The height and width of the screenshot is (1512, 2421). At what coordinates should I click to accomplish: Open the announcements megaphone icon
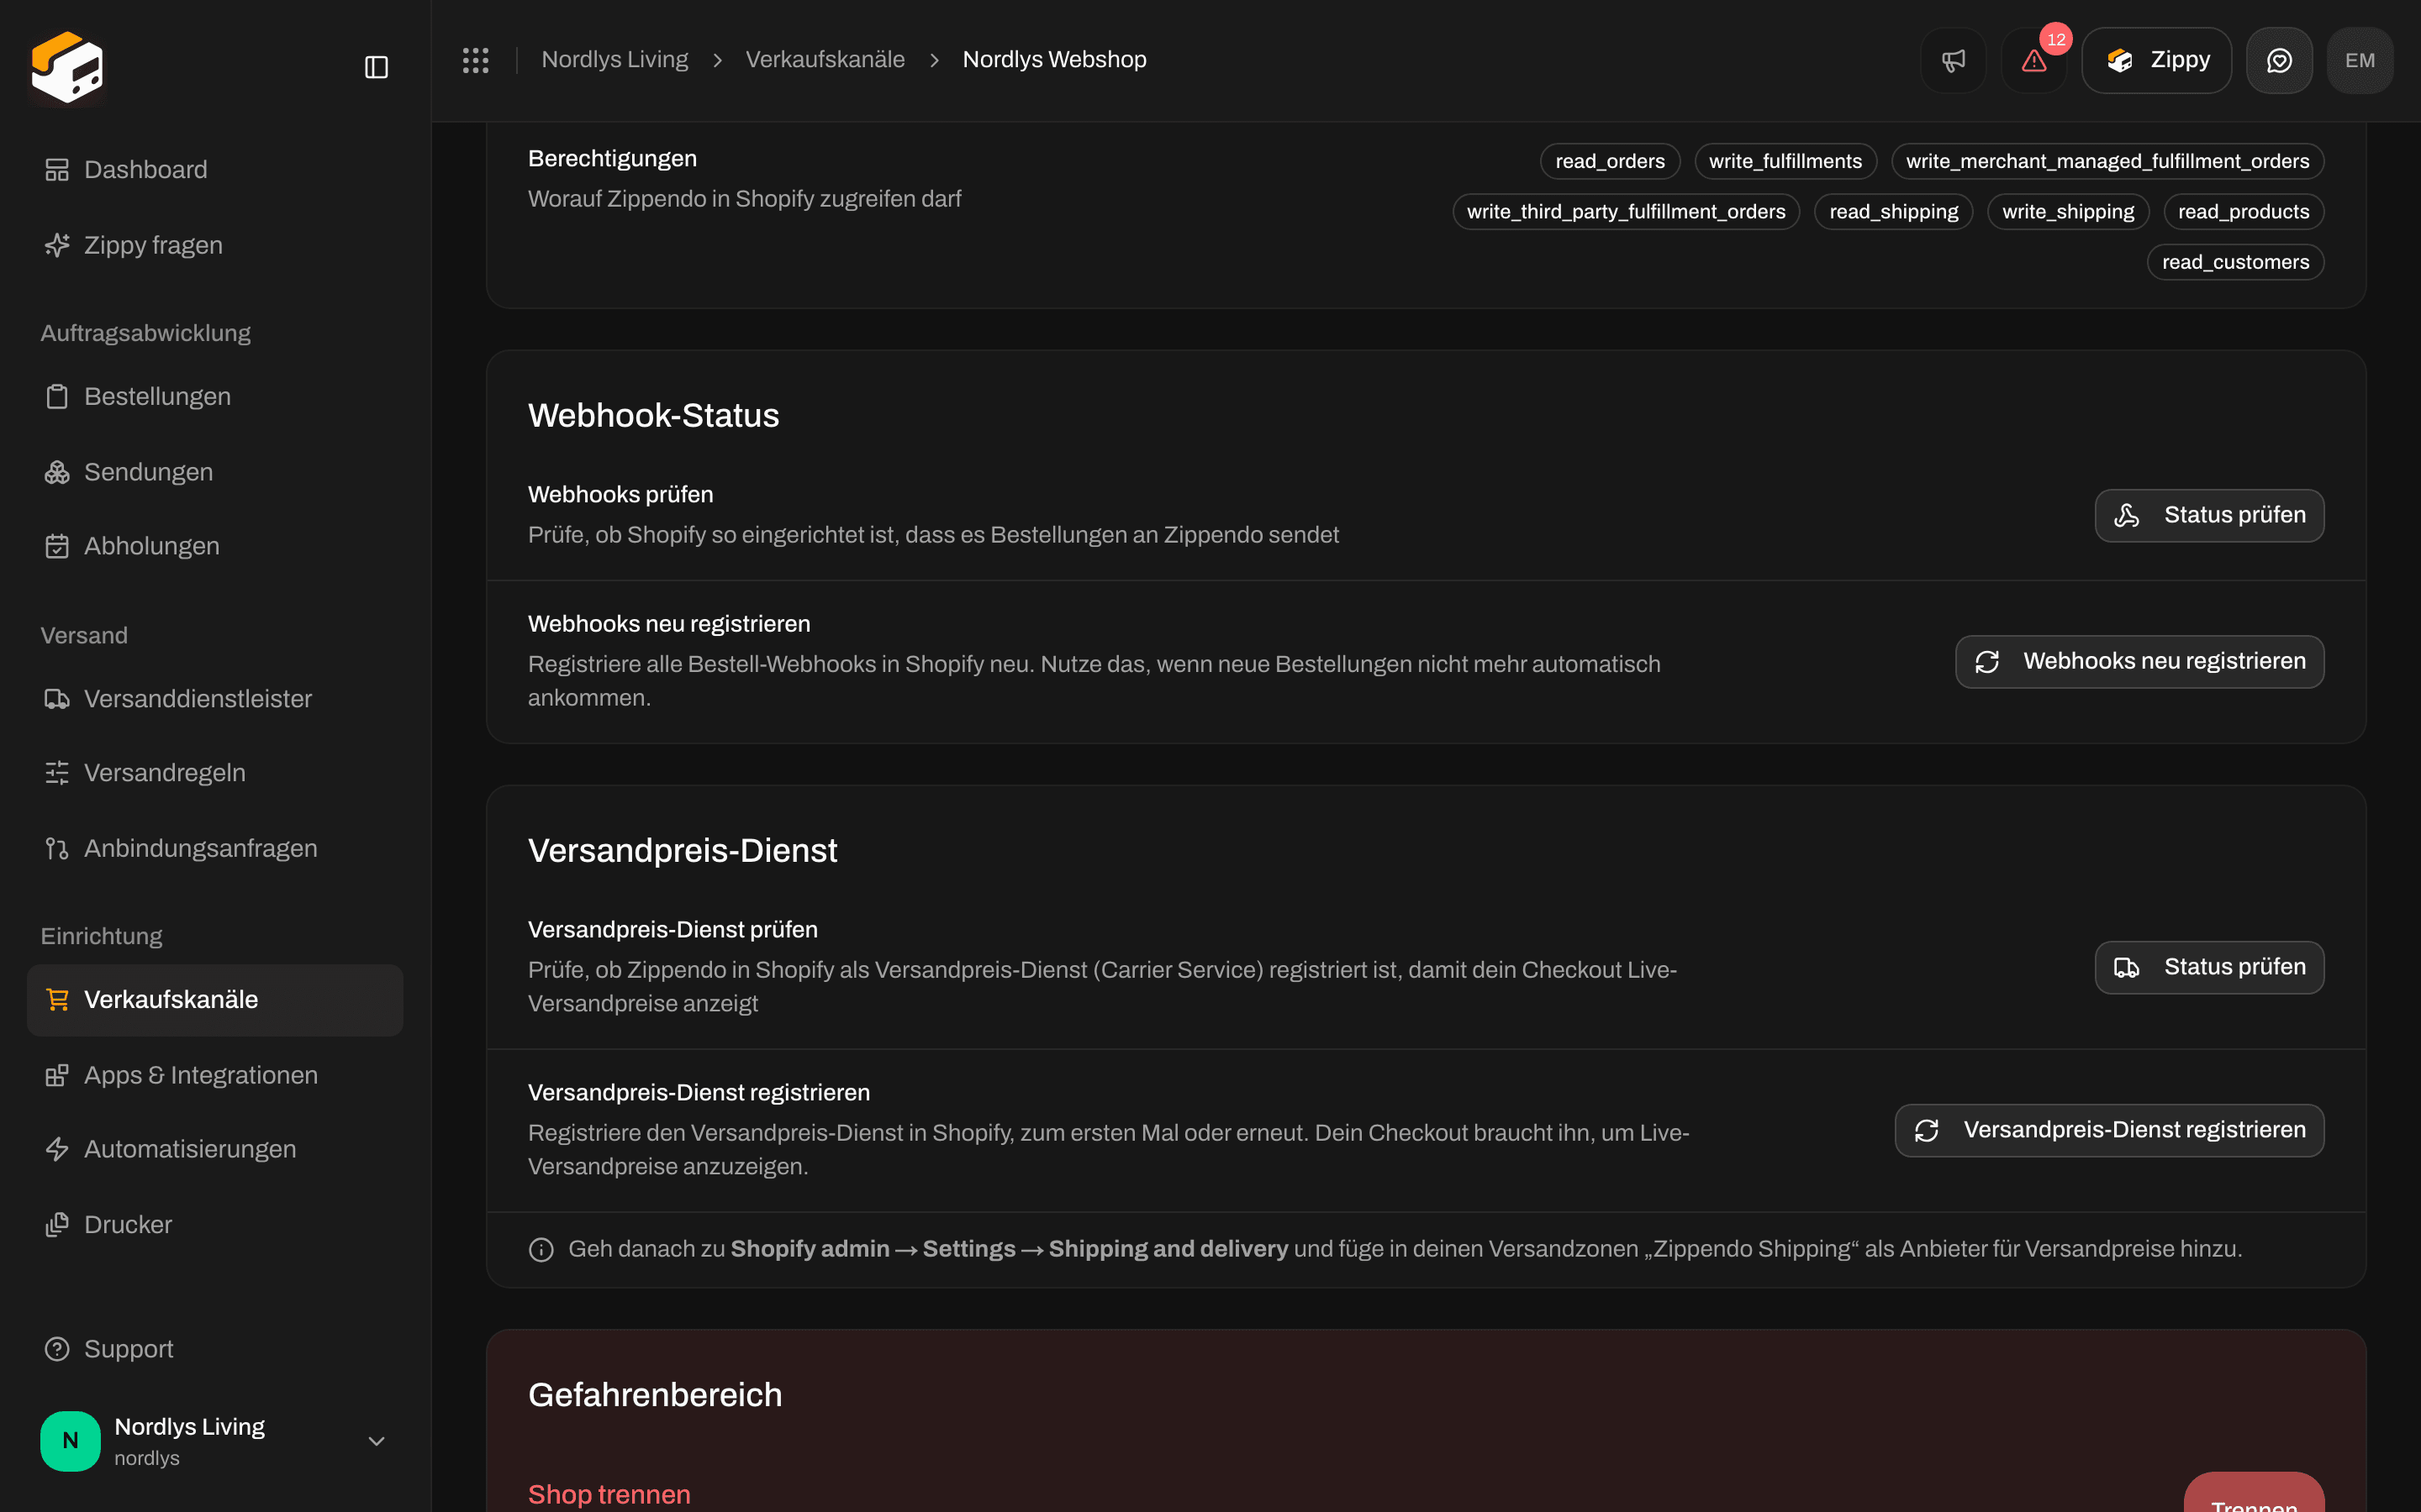click(x=1953, y=60)
